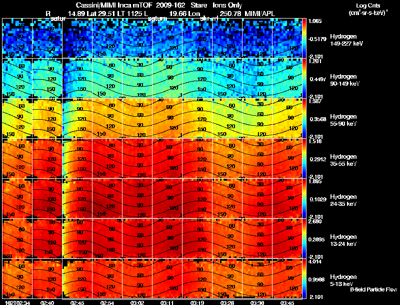Viewport: 400px width, 305px height.
Task: Click the '19.66' L value in header
Action: (x=178, y=14)
